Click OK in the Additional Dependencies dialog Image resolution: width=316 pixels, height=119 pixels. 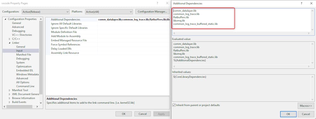[288, 114]
